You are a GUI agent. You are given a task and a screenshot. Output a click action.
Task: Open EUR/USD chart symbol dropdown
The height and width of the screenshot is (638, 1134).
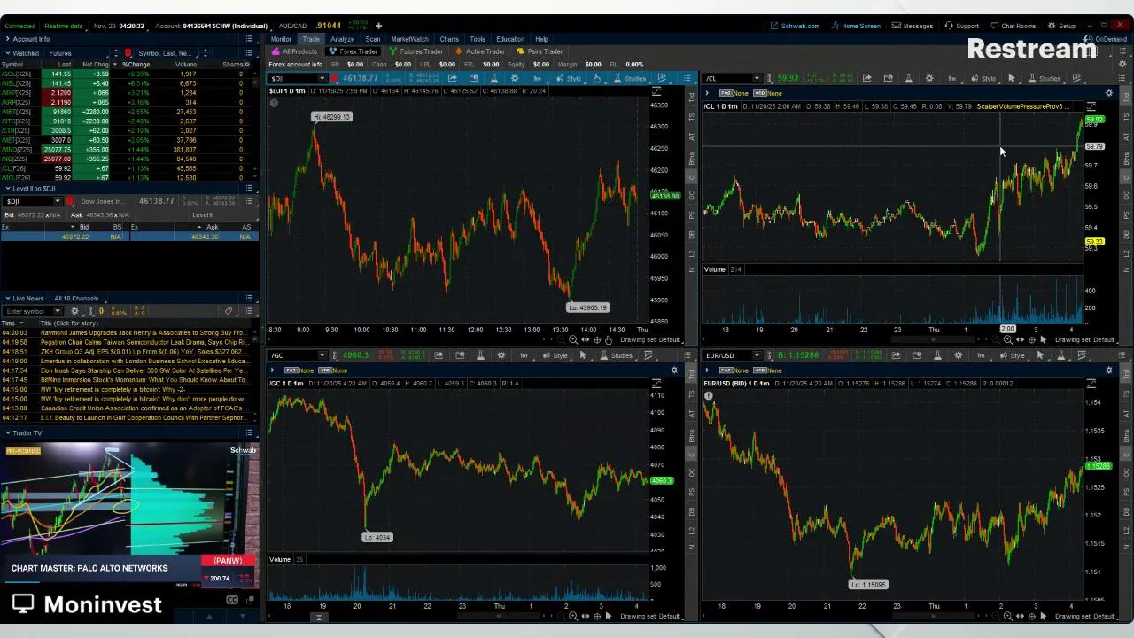(x=757, y=355)
